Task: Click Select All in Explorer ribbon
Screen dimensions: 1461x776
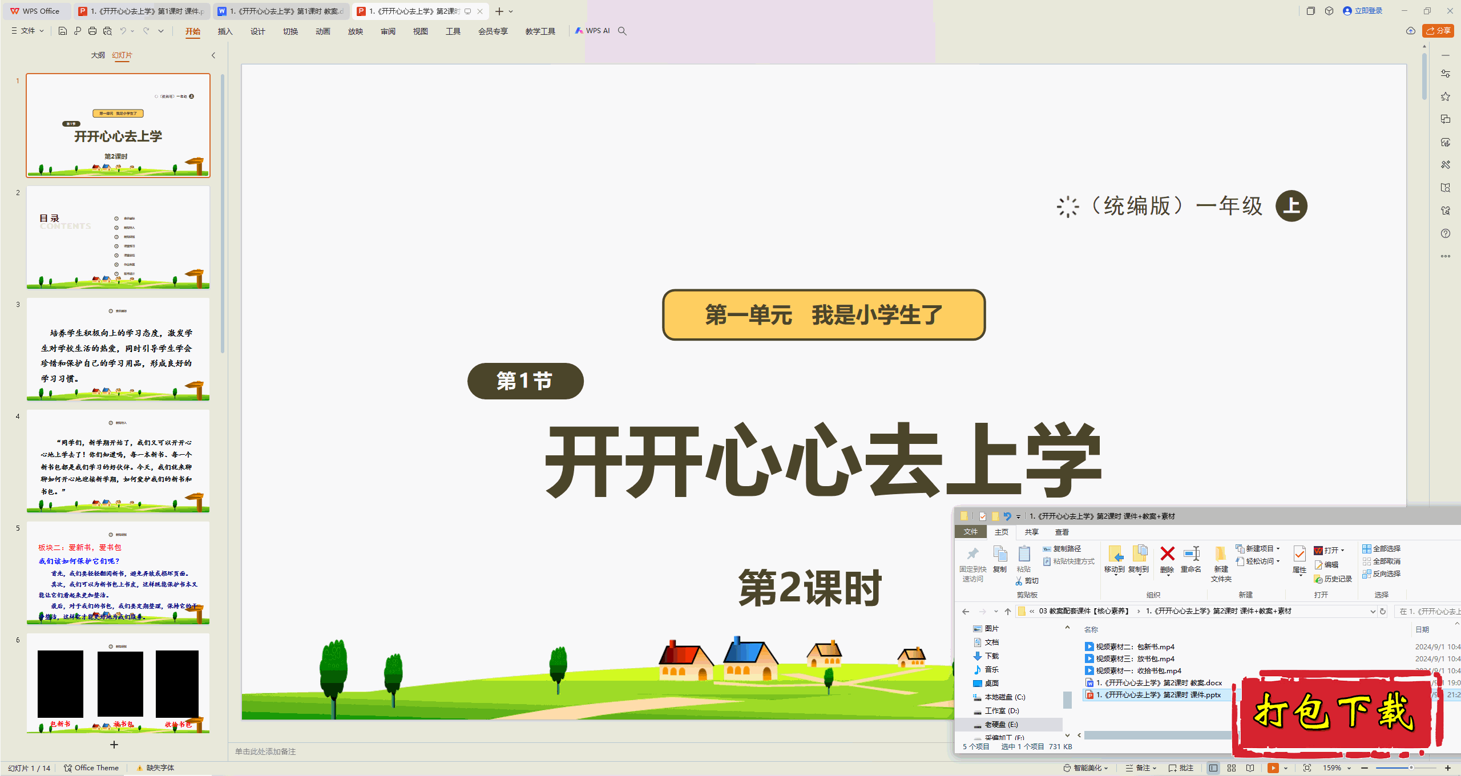Action: click(x=1381, y=548)
